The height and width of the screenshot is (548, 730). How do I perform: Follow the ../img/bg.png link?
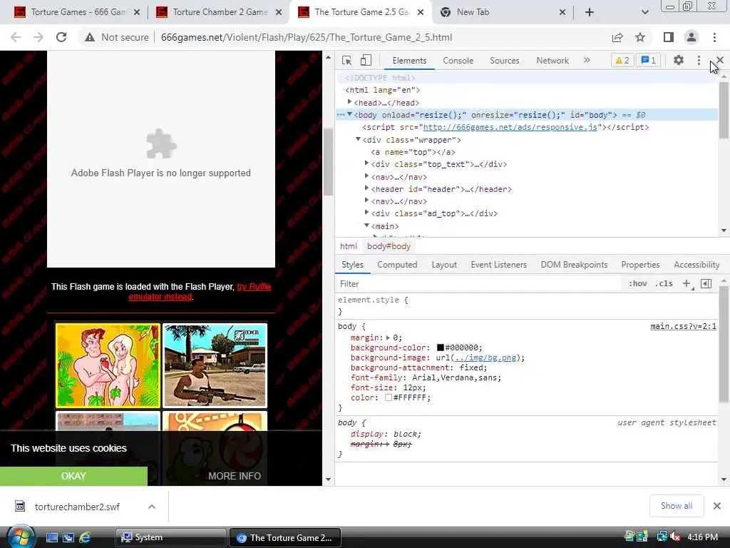tap(485, 358)
